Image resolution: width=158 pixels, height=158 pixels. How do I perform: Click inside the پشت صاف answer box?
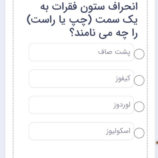click(x=81, y=52)
